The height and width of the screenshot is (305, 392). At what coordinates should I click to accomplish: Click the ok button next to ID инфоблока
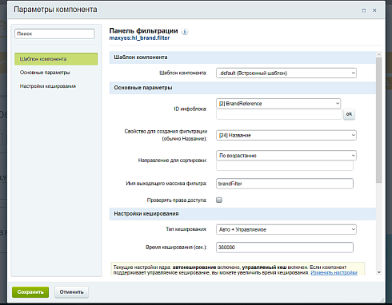(x=349, y=114)
